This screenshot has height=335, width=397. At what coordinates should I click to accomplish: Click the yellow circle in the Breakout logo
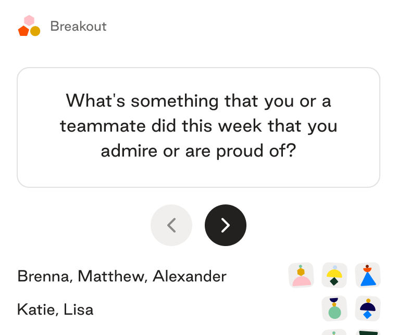click(35, 31)
